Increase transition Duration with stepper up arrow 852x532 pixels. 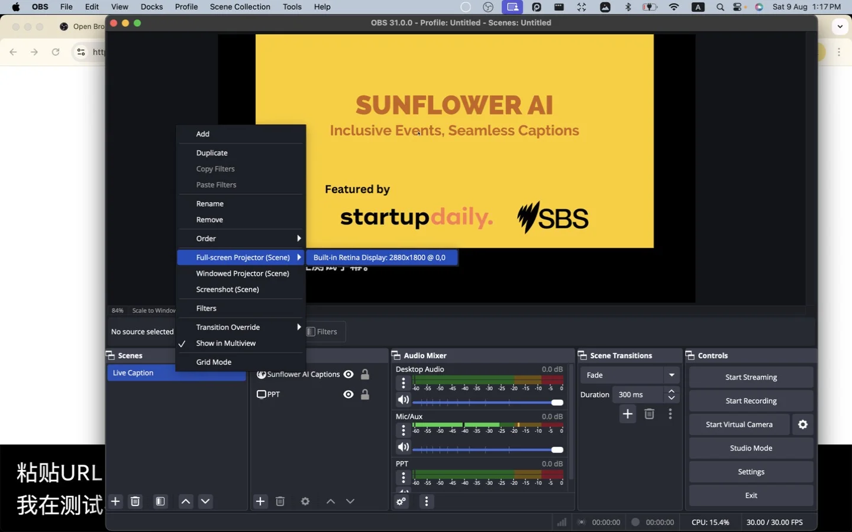672,391
